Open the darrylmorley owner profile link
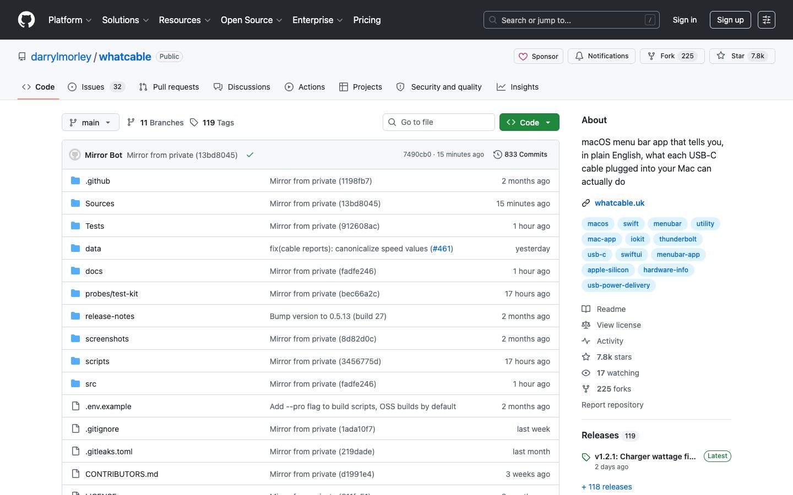The image size is (793, 495). pos(61,57)
